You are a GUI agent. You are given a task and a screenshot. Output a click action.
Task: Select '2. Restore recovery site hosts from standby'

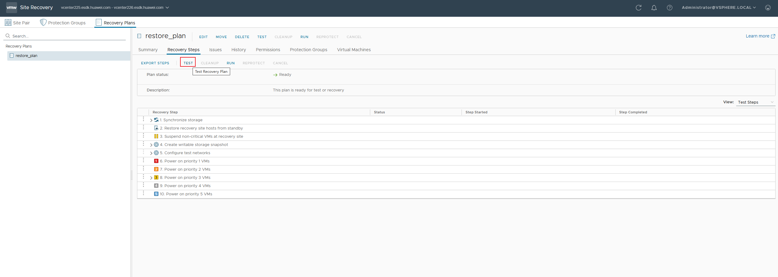pyautogui.click(x=456, y=128)
